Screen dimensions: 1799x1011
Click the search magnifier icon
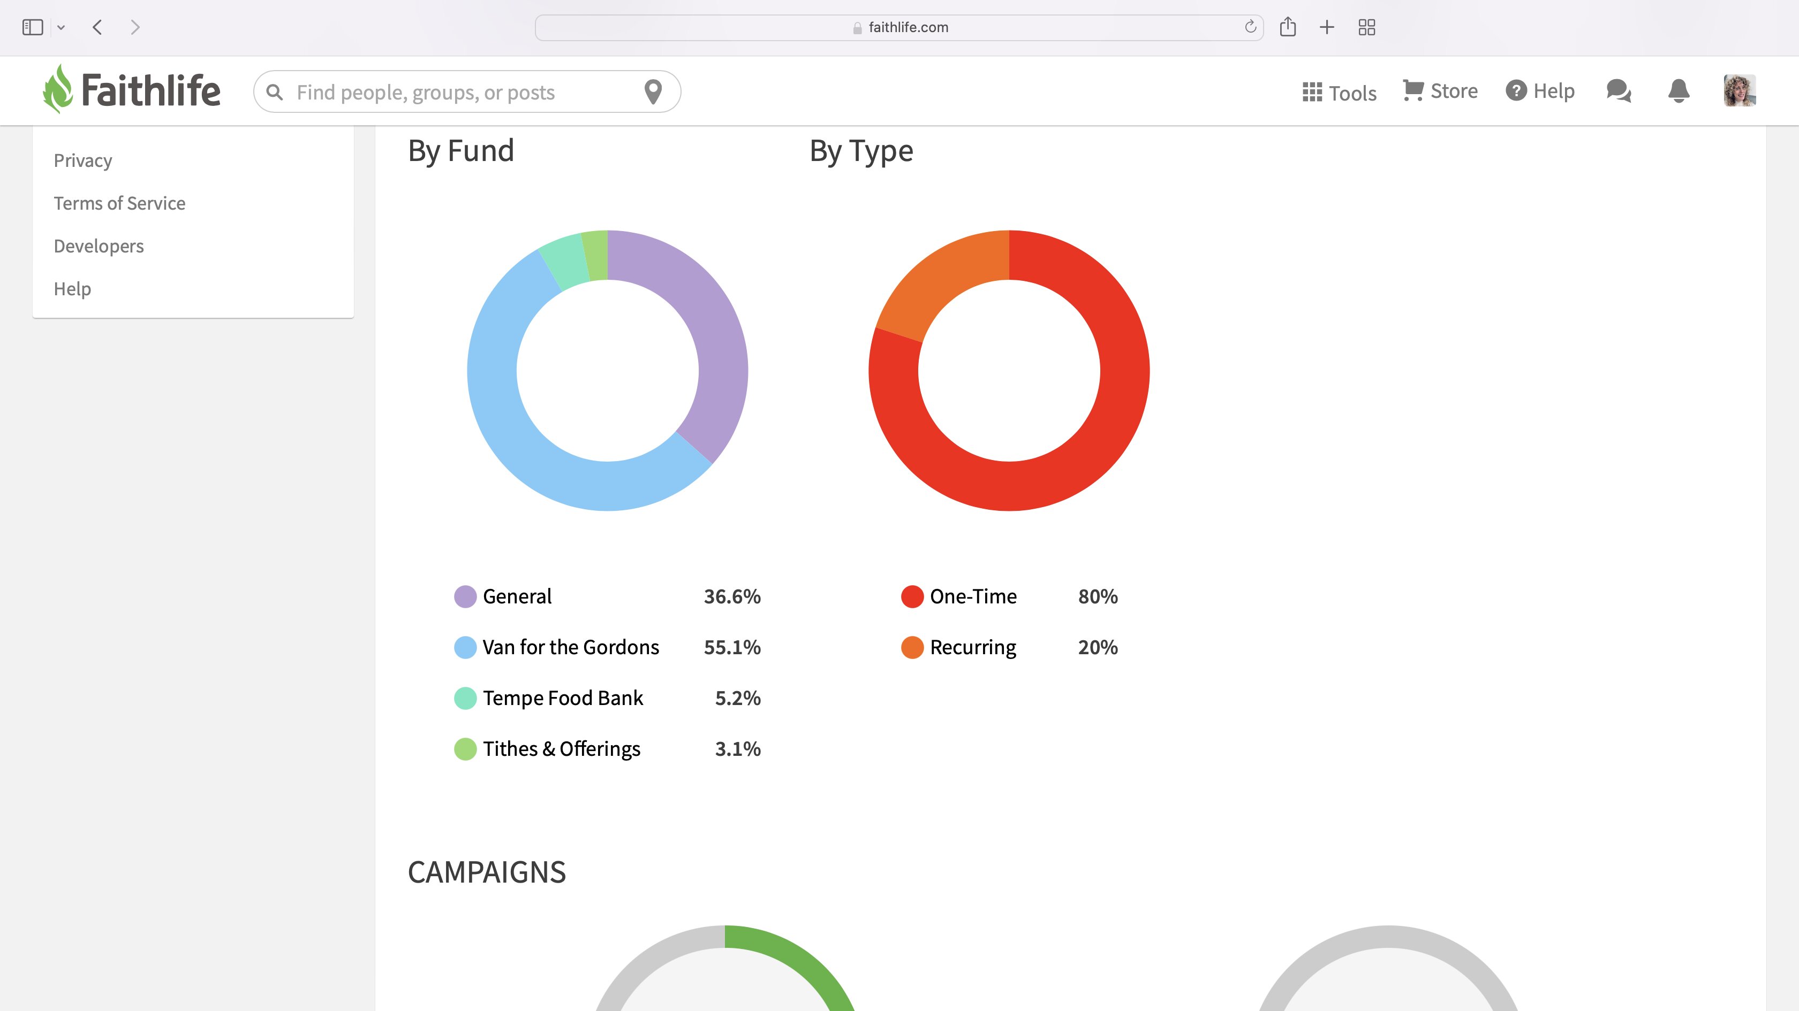coord(275,92)
